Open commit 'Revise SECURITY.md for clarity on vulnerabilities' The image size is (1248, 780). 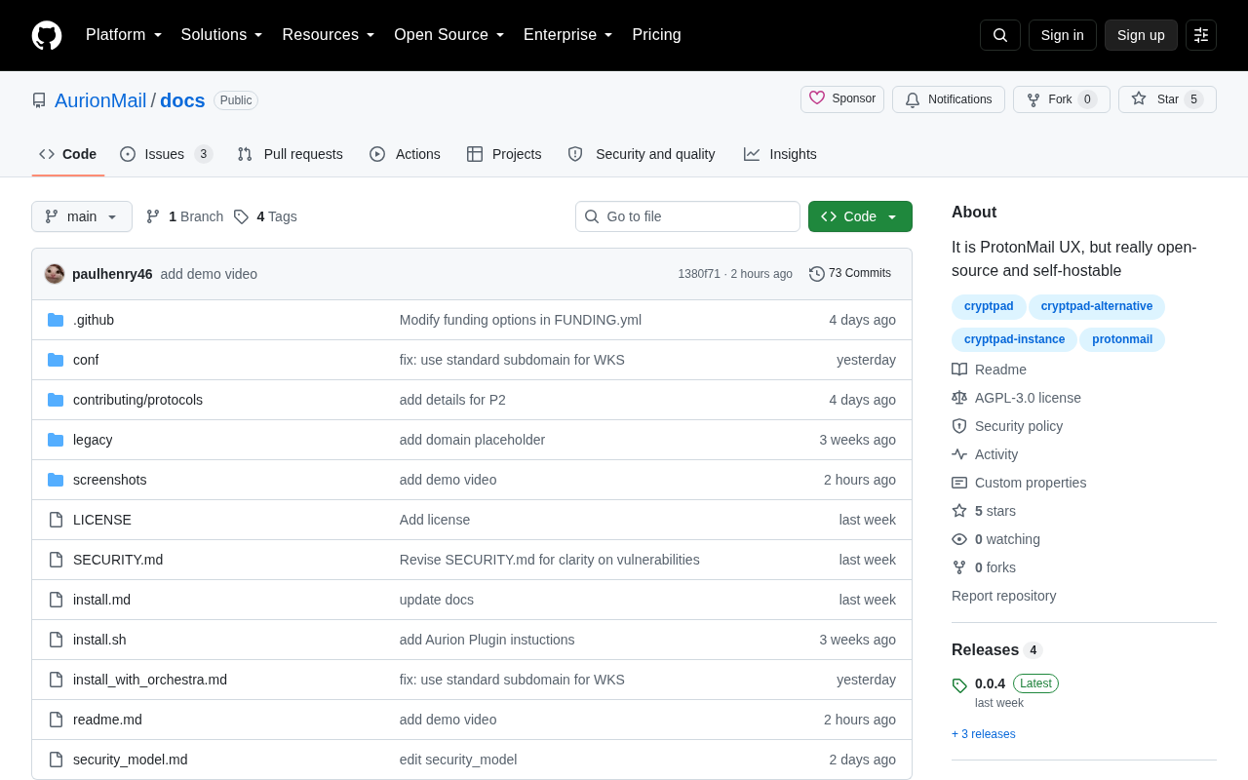click(x=549, y=560)
